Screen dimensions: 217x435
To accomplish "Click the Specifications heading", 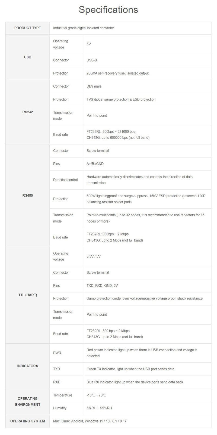I will click(108, 10).
